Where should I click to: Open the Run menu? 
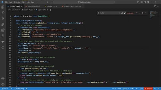point(33,2)
